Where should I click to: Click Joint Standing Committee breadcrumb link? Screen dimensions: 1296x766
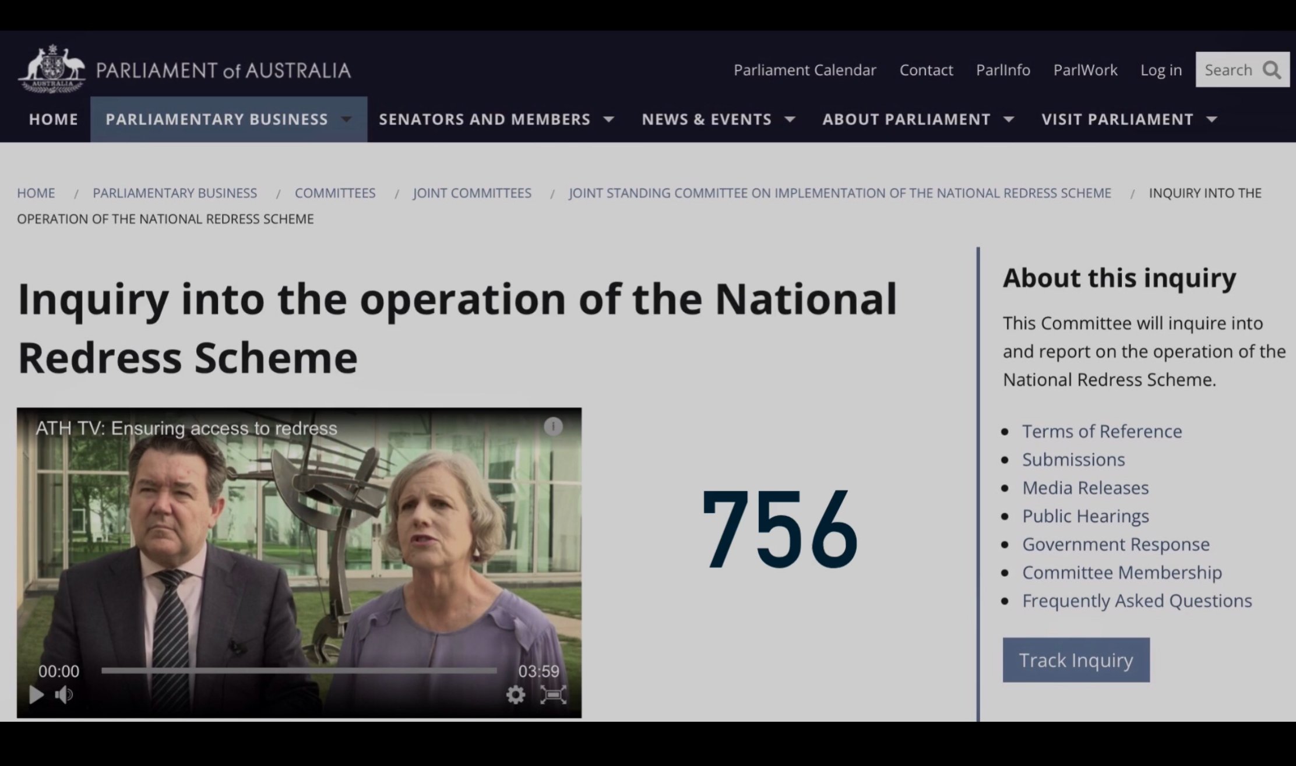[840, 193]
